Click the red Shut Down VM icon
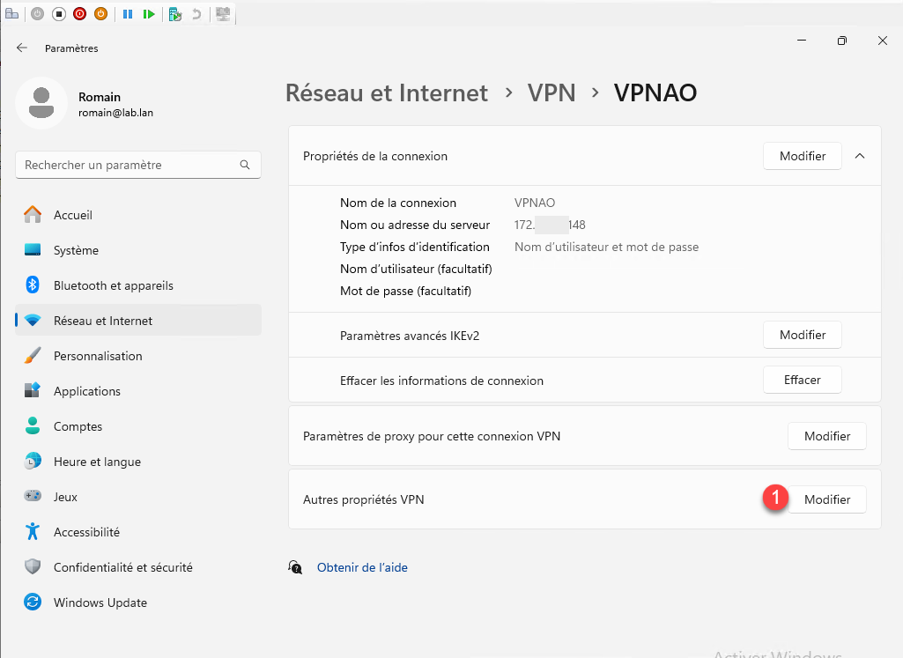 pos(80,14)
